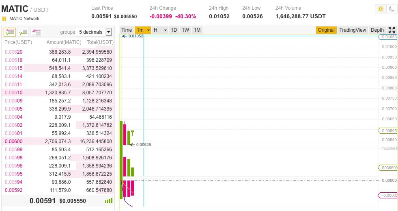398x211 pixels.
Task: Show sell orders only order book view
Action: pos(36,32)
